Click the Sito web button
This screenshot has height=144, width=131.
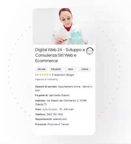(41, 69)
